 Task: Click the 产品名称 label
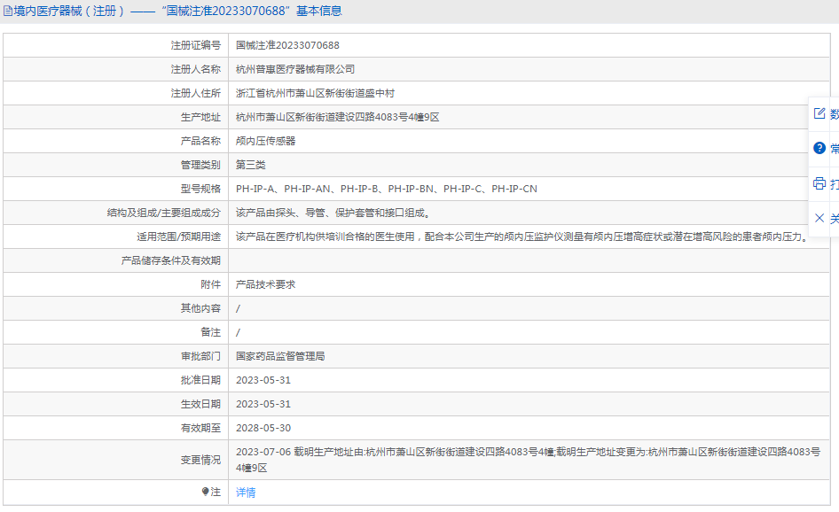[x=200, y=141]
